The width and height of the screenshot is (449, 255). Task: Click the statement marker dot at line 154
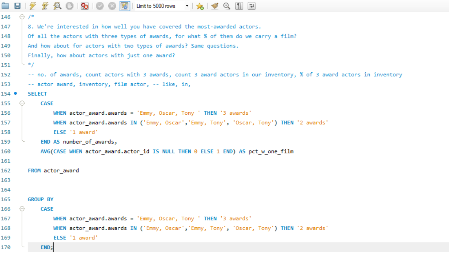click(15, 94)
